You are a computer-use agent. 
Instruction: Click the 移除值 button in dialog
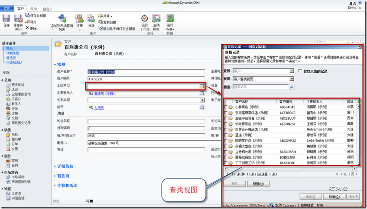pos(353,197)
